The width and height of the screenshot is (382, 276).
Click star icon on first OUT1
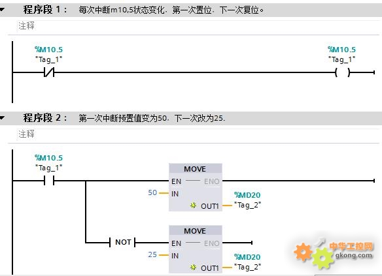193,206
